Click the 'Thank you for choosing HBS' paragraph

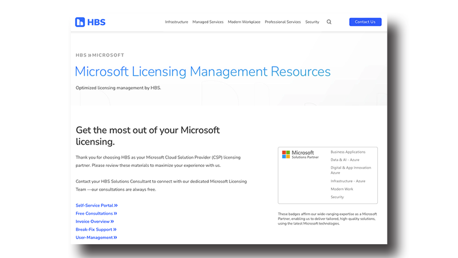158,161
